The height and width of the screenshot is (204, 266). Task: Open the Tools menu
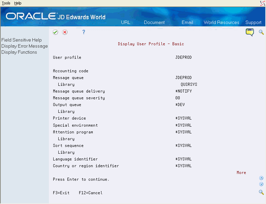(x=6, y=3)
